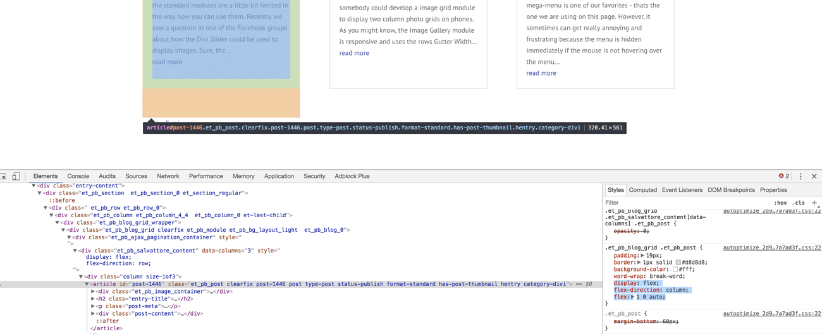The height and width of the screenshot is (334, 822).
Task: Expand the et_pb_image_container div node
Action: point(93,292)
